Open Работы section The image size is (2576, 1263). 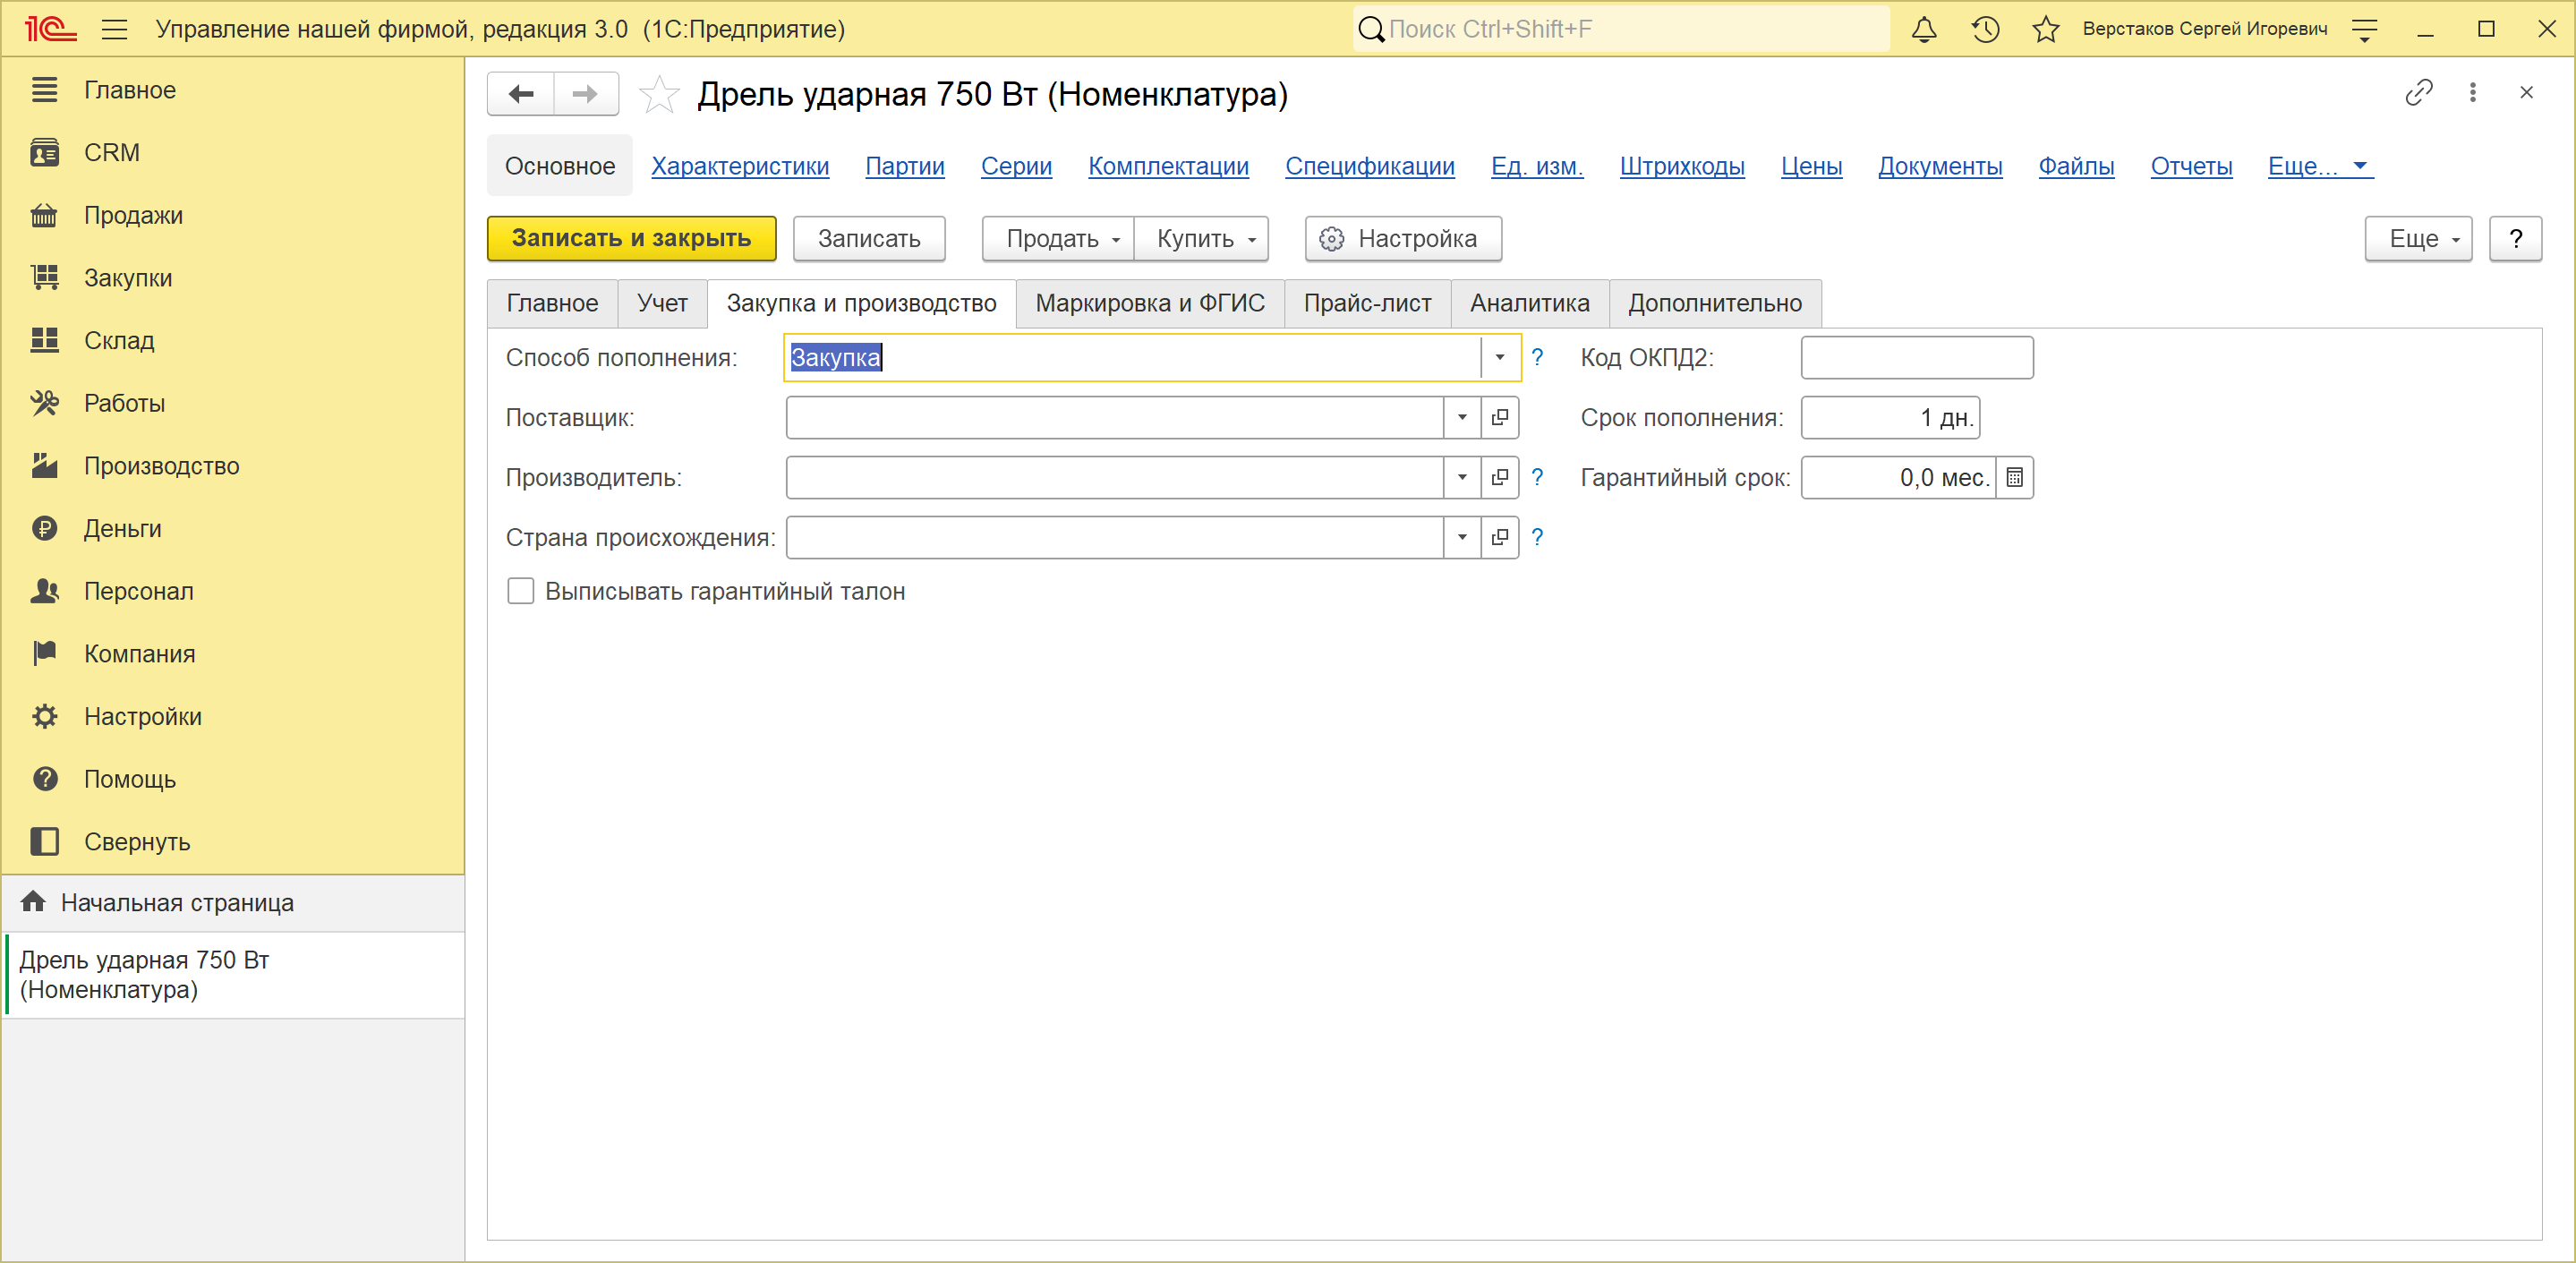(233, 403)
